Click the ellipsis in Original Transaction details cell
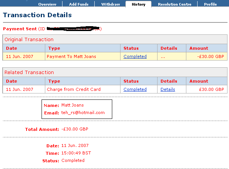This screenshot has height=169, width=229. coord(163,57)
